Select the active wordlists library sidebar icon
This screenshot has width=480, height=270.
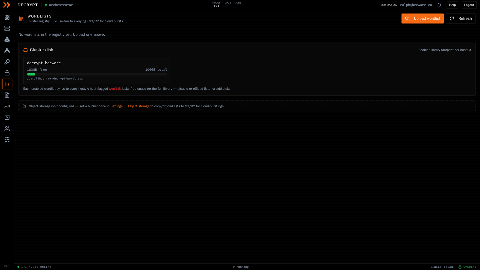pyautogui.click(x=7, y=84)
